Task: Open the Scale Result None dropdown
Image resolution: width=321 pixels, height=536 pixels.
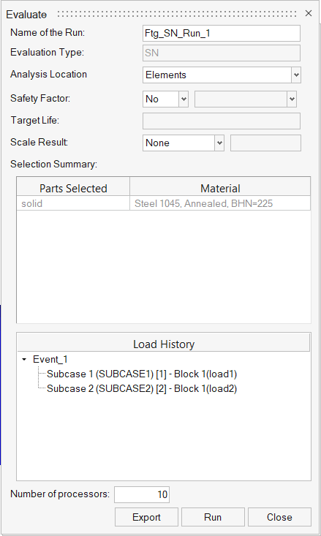Action: 184,143
